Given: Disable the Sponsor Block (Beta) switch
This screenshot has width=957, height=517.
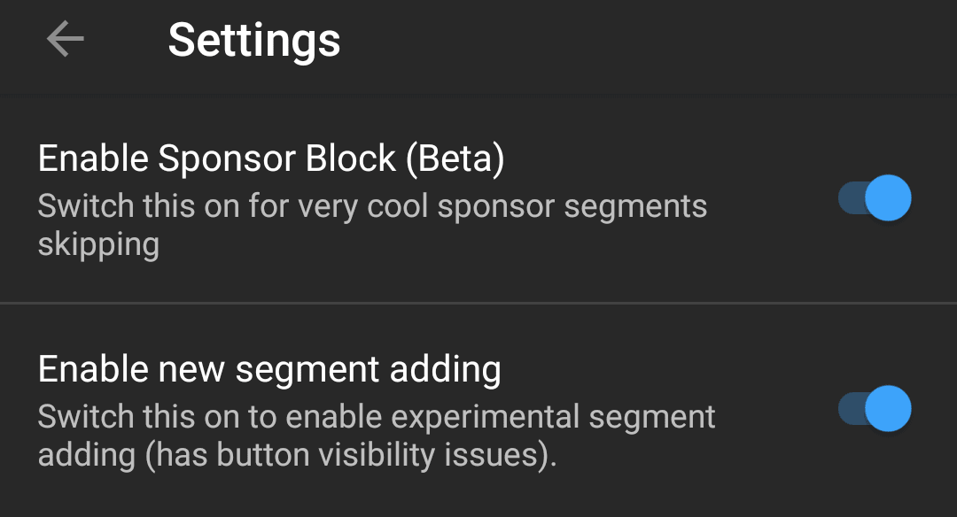Looking at the screenshot, I should point(875,197).
